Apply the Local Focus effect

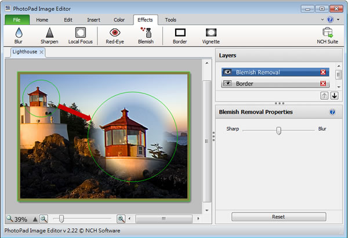pos(81,35)
